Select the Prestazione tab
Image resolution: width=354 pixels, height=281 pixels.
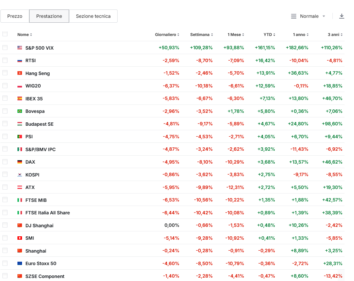coord(49,16)
